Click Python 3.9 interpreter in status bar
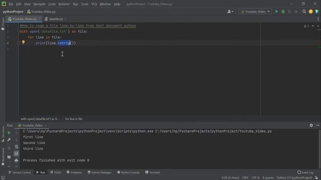Screen dimensions: 321x180 294,178
